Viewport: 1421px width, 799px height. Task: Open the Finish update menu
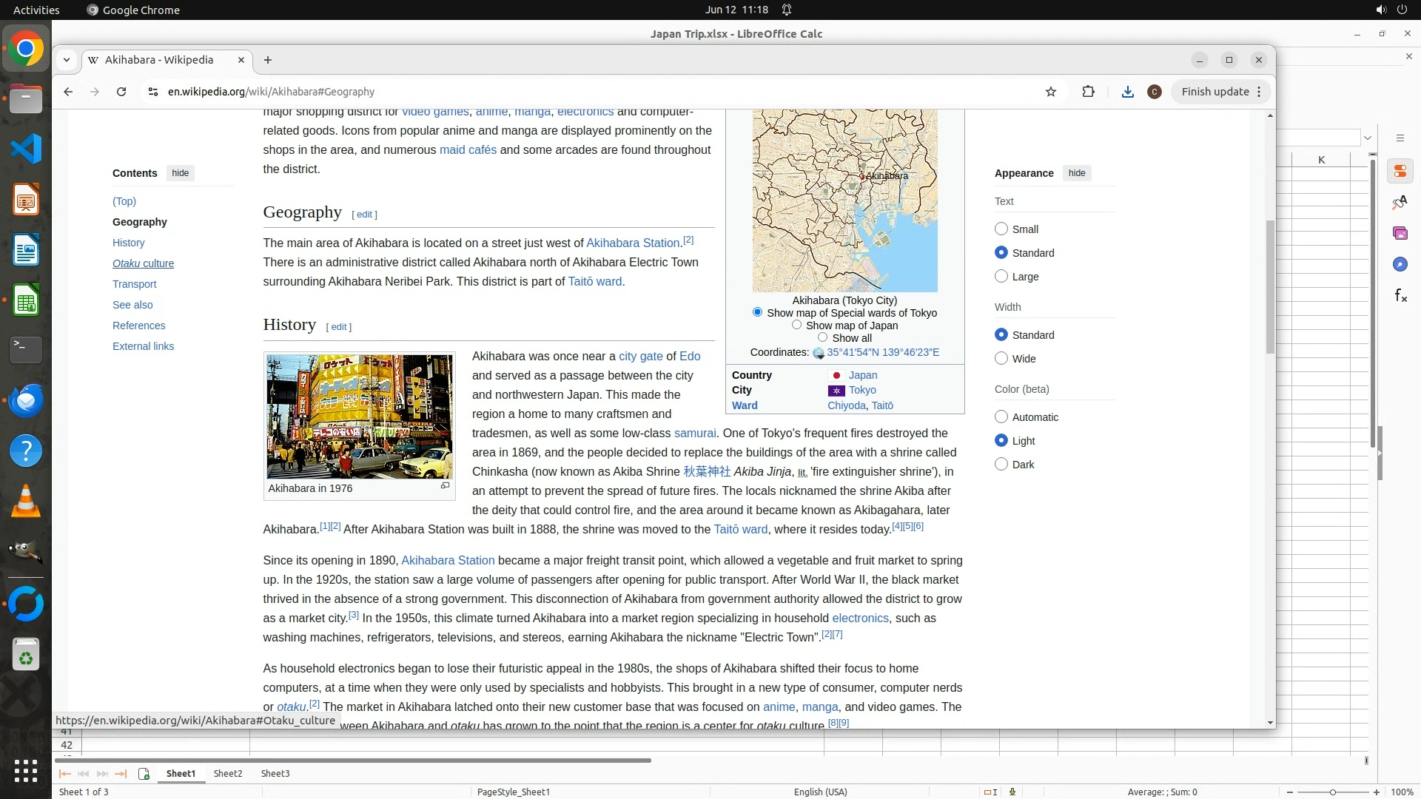[1221, 92]
